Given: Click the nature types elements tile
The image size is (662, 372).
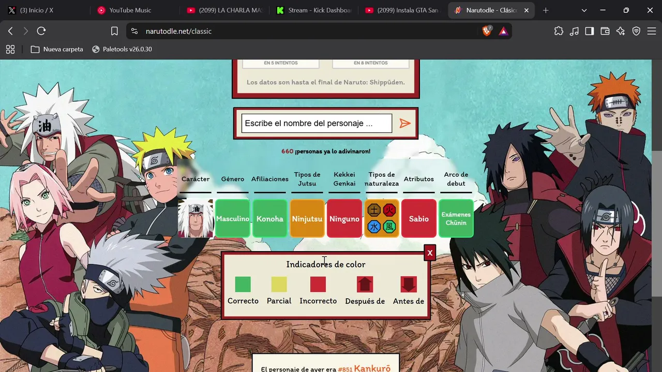Looking at the screenshot, I should (382, 219).
